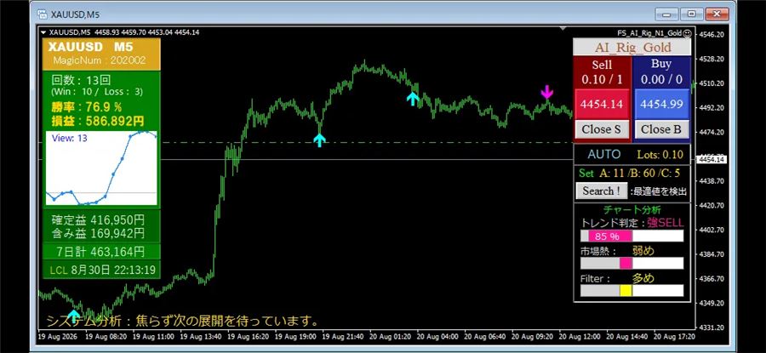Click the magenta down arrow sell signal
The height and width of the screenshot is (353, 766).
546,92
